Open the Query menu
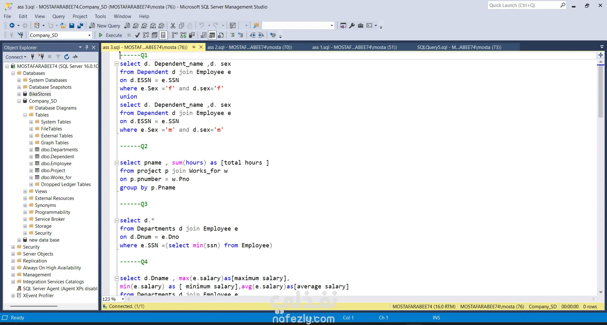The image size is (607, 325). coord(58,16)
